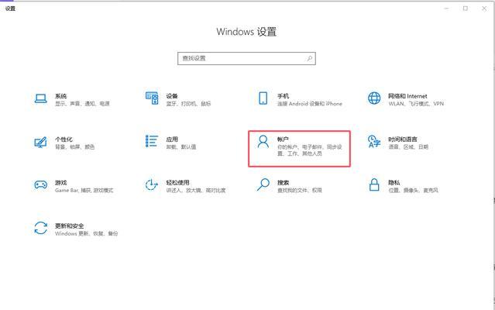Viewport: 495px width, 310px height.
Task: Select the 手机 category title
Action: [283, 96]
